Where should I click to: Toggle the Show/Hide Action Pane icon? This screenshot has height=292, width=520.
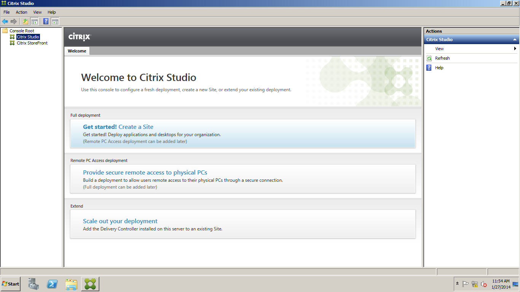click(x=55, y=21)
